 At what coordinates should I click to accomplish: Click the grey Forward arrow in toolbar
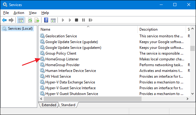pos(11,20)
